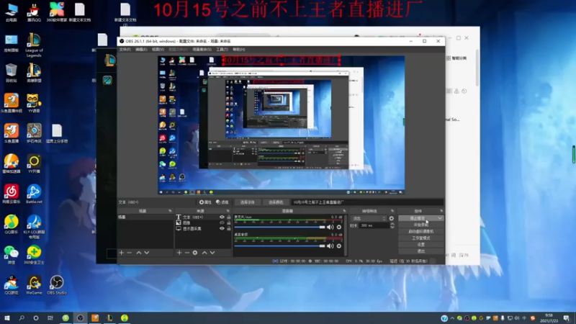576x324 pixels.
Task: Open OBS Settings from Controls panel
Action: [421, 245]
